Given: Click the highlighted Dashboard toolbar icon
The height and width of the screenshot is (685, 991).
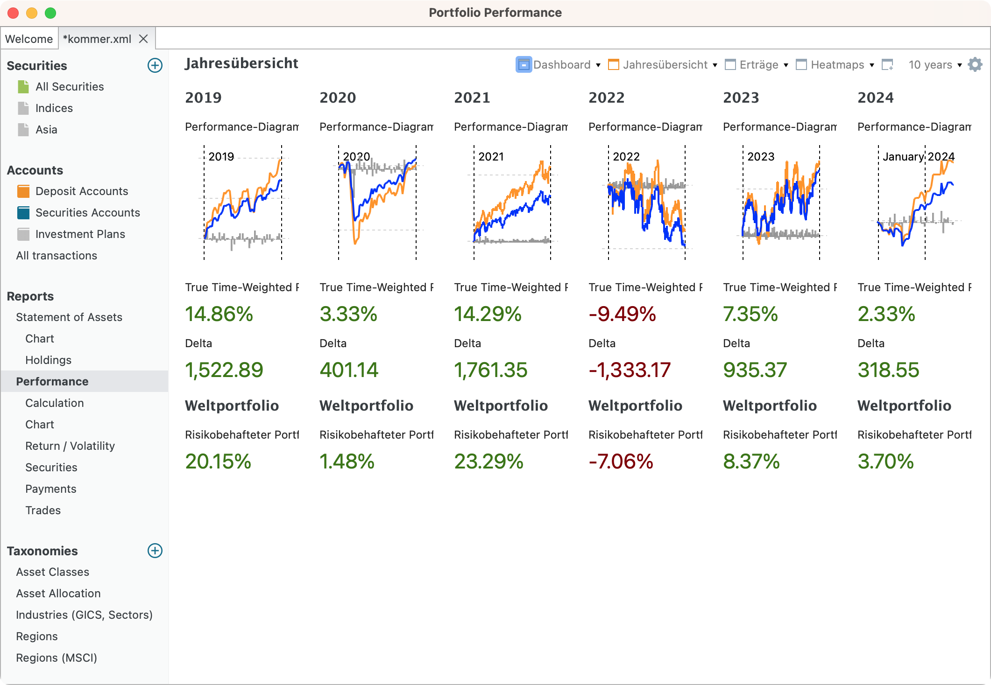Looking at the screenshot, I should click(524, 65).
